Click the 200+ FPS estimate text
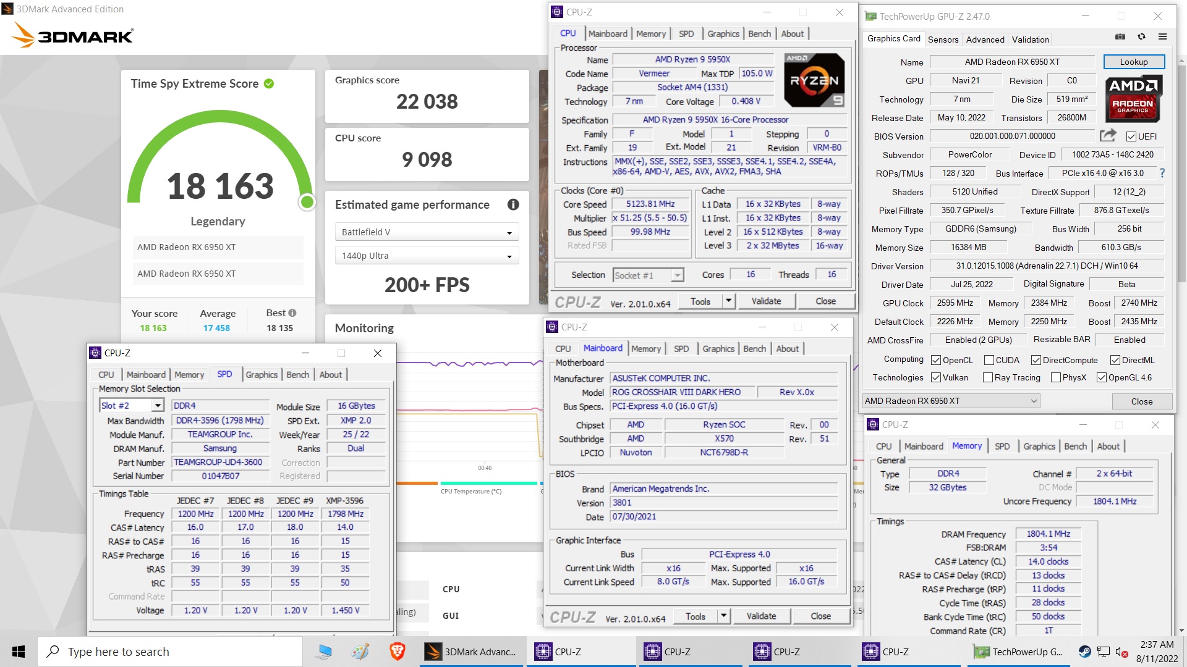This screenshot has width=1187, height=667. (427, 285)
